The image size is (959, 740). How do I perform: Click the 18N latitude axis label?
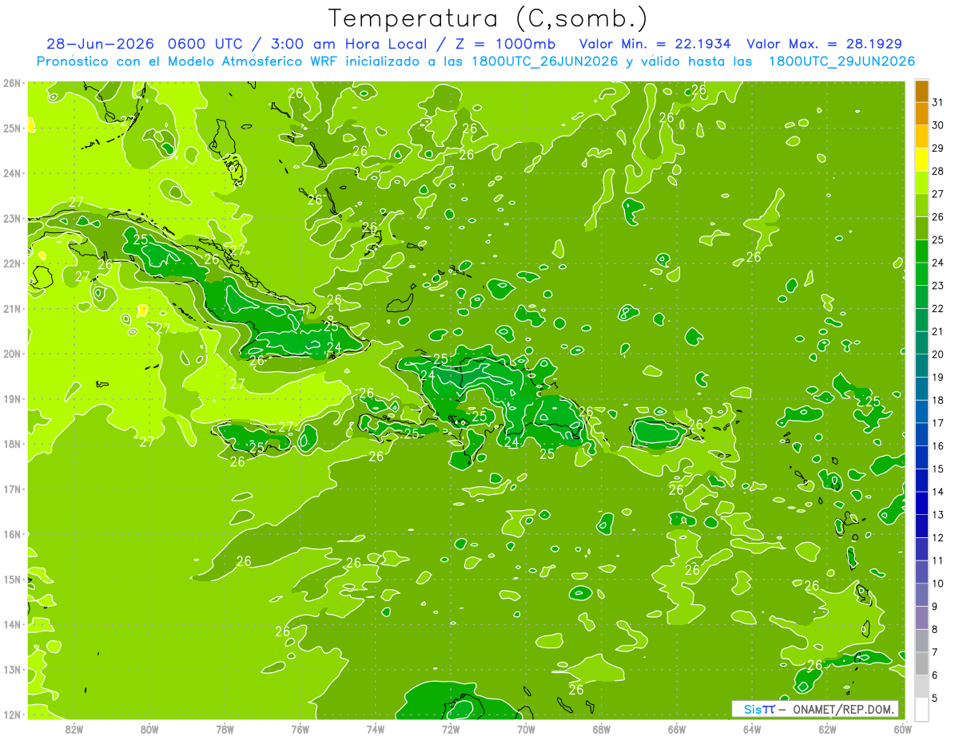pos(11,444)
